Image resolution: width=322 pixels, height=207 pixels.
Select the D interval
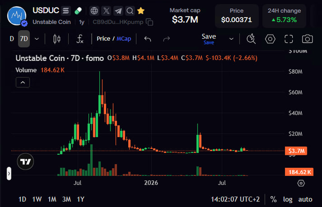tap(12, 39)
